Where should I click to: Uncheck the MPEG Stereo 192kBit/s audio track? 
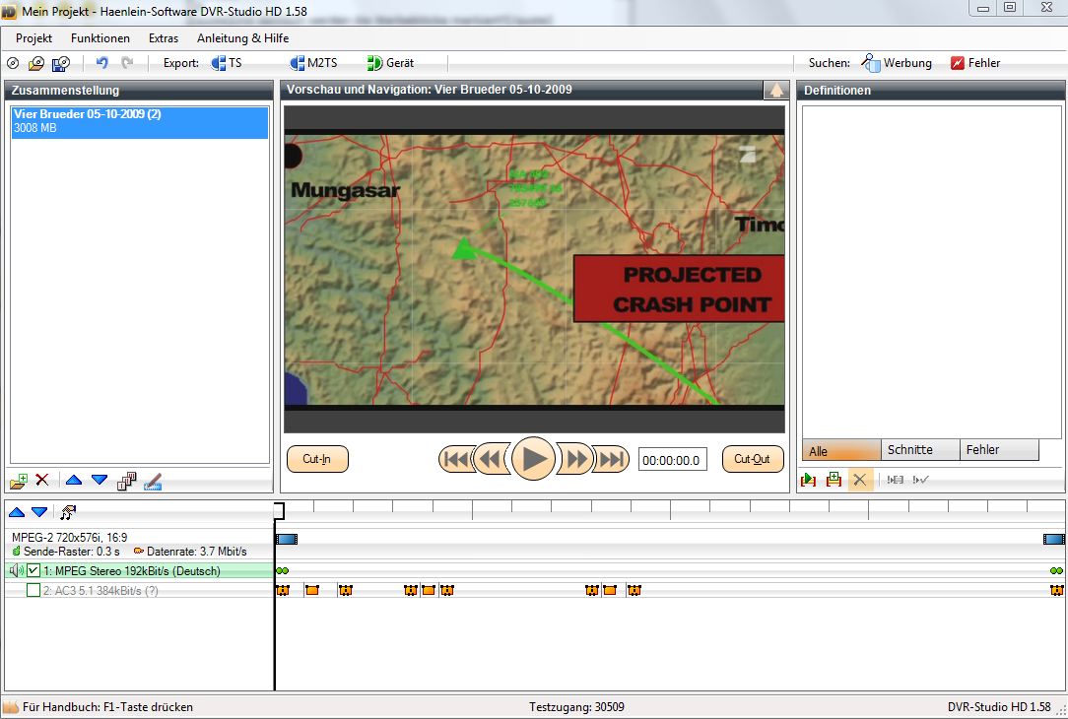33,571
